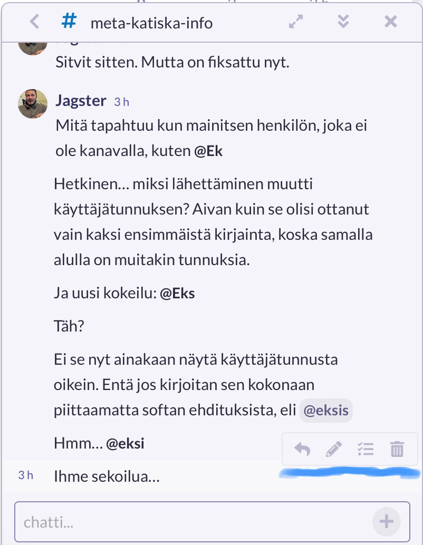Image resolution: width=423 pixels, height=545 pixels.
Task: Click Jagster's avatar picture
Action: pyautogui.click(x=33, y=103)
